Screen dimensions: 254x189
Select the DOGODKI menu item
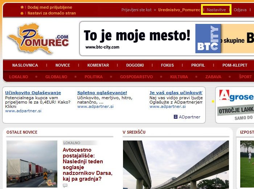pyautogui.click(x=135, y=65)
